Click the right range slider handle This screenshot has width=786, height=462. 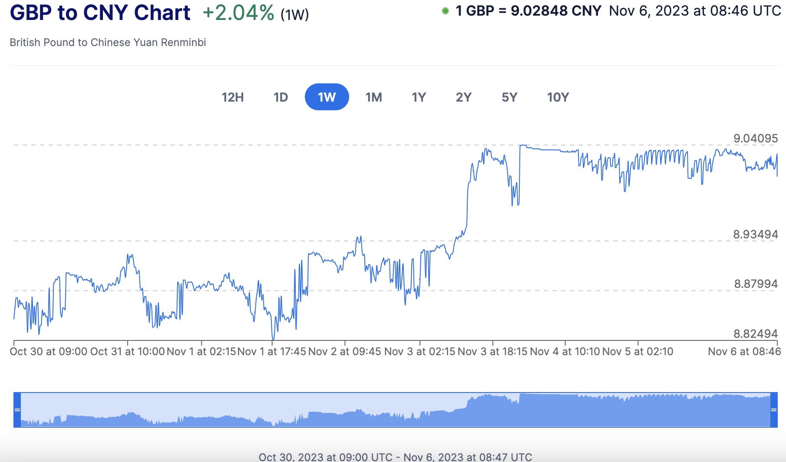(774, 410)
